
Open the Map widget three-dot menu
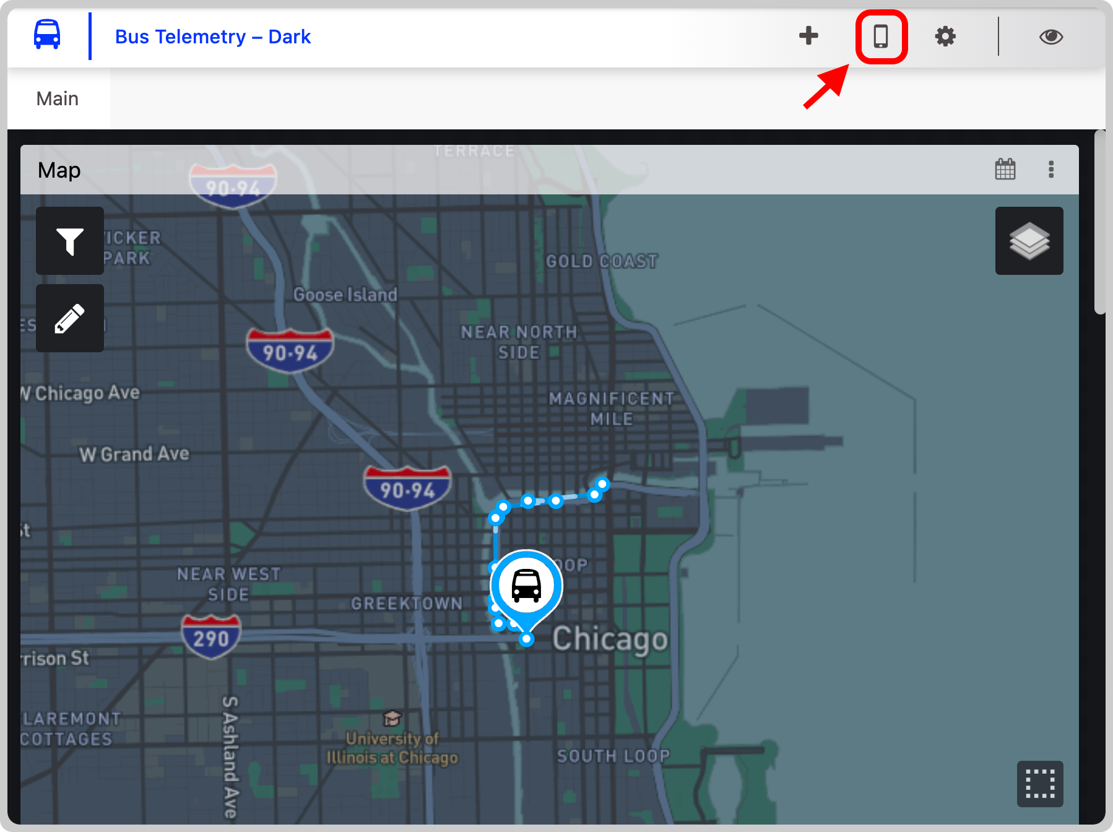1051,169
